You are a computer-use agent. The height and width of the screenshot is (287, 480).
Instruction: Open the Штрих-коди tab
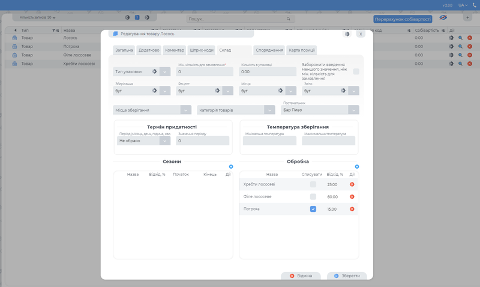201,50
